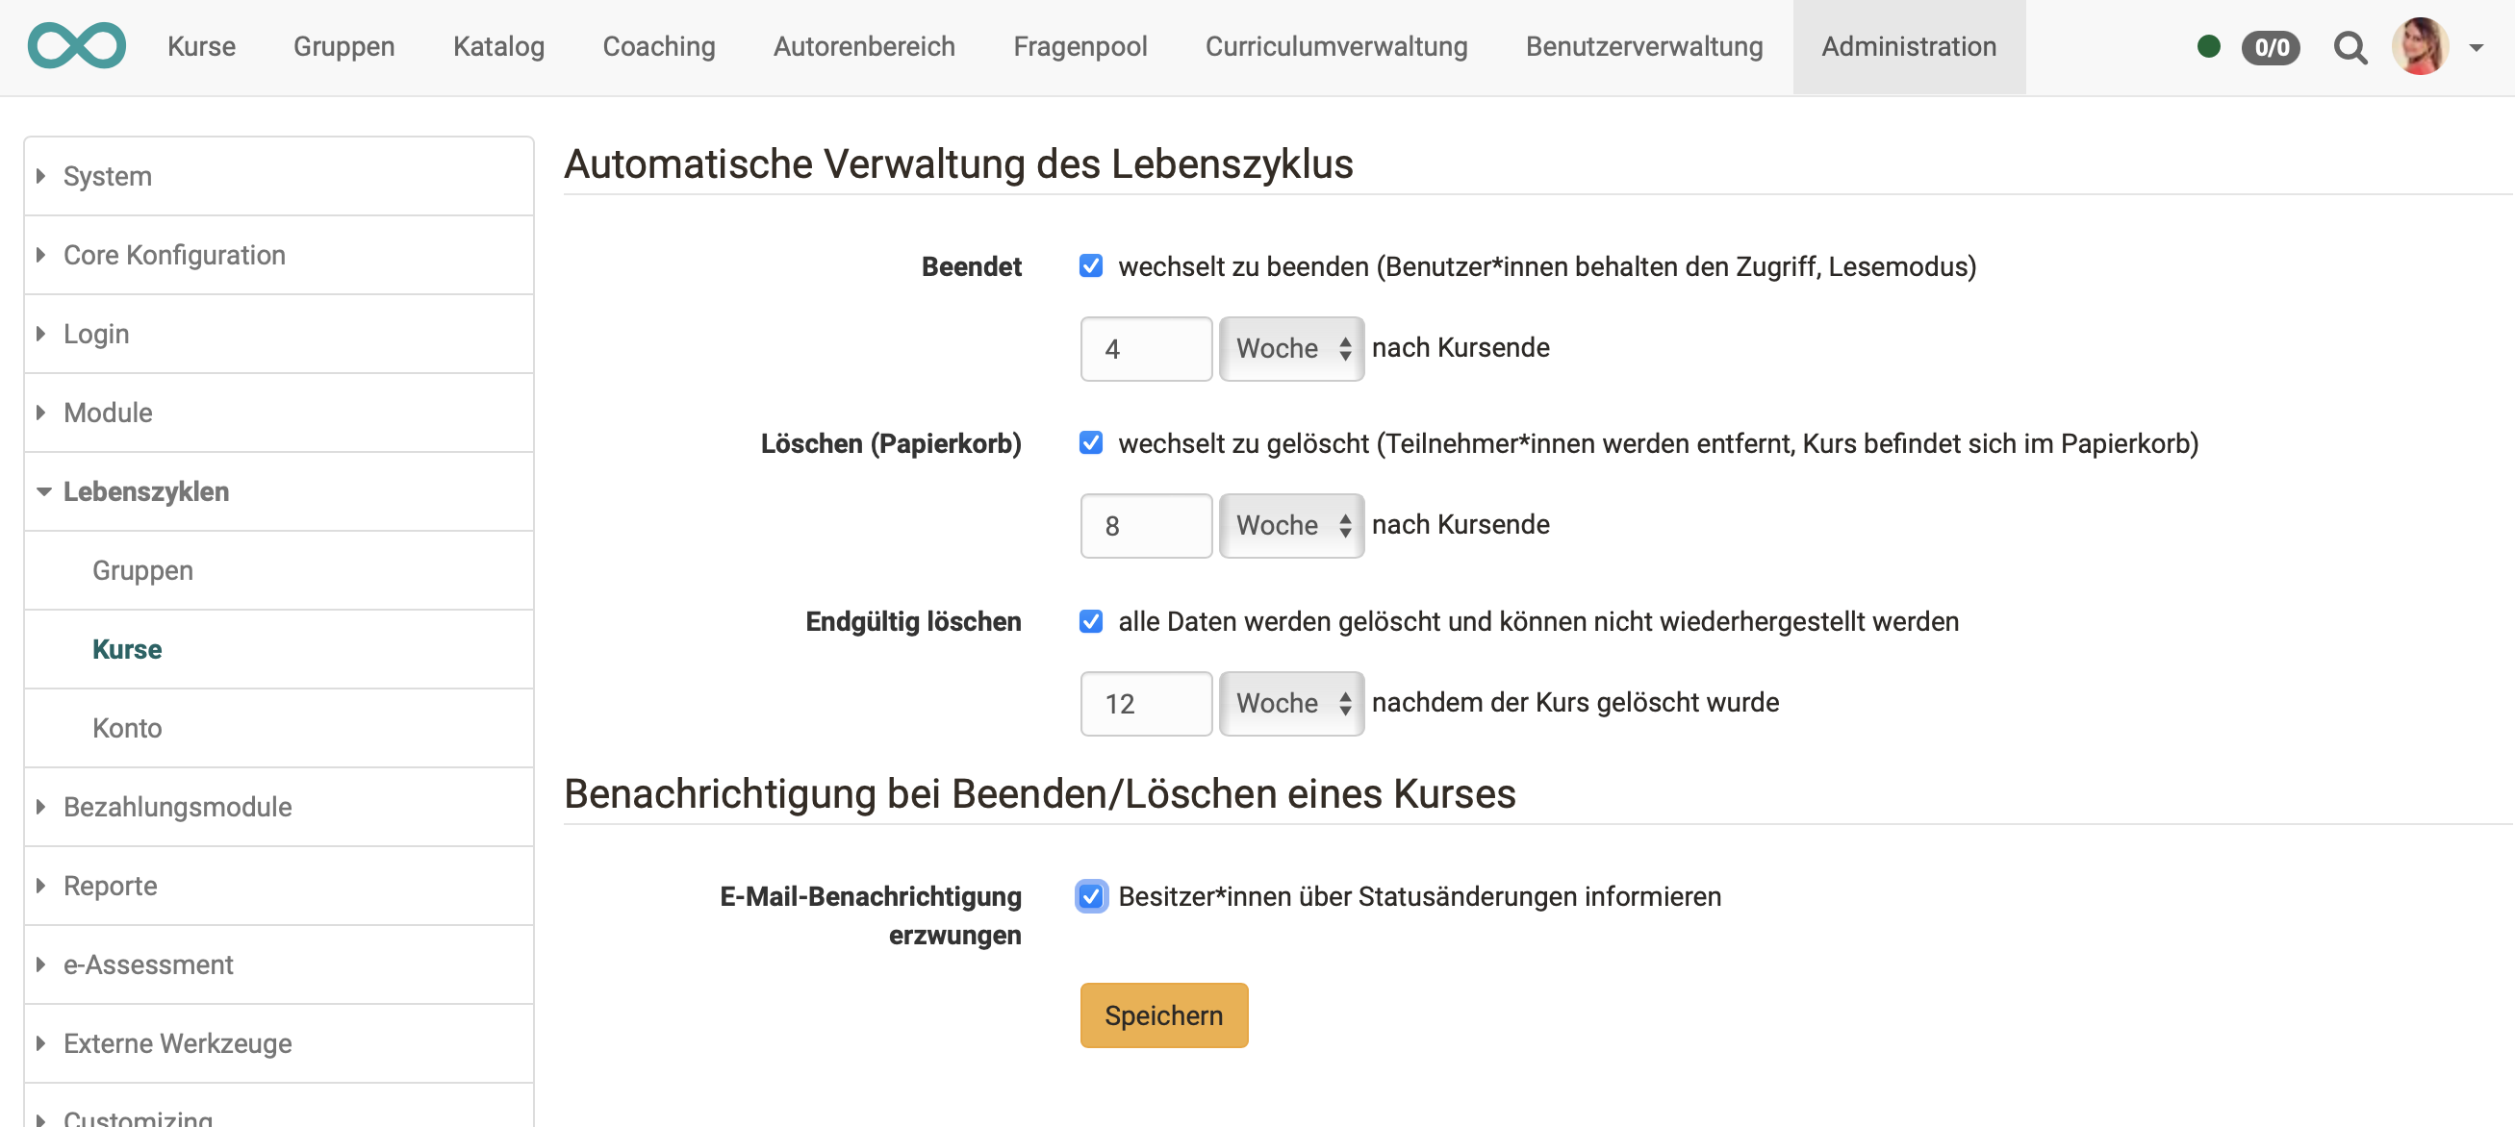Click the checkbox label 'wechselt zu gelöscht (Teilnehmer*innen werden entfernt, Kurs befindet sich im Papierkorb)'
Screen dimensions: 2515x1127
click(1659, 443)
